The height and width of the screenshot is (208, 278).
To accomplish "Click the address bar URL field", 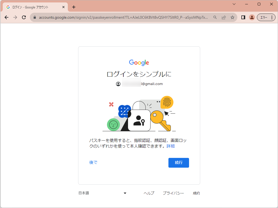I will click(108, 17).
